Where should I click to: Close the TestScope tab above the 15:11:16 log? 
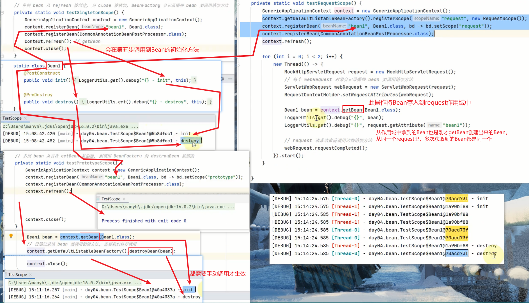tap(31, 275)
